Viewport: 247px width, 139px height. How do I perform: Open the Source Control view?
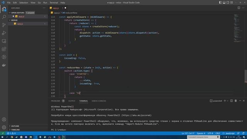click(4, 25)
